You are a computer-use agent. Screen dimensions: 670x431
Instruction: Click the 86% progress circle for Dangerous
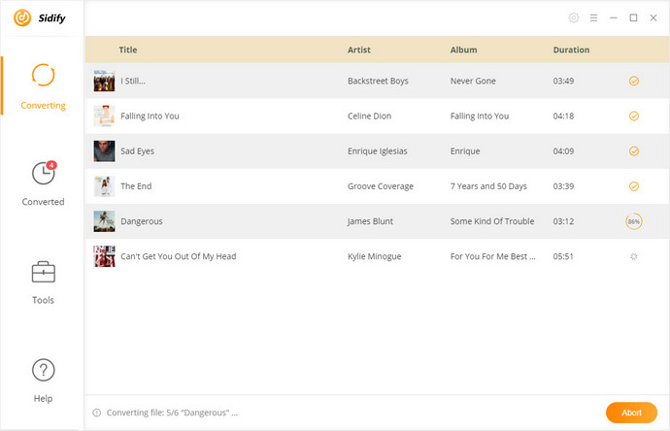[x=634, y=221]
